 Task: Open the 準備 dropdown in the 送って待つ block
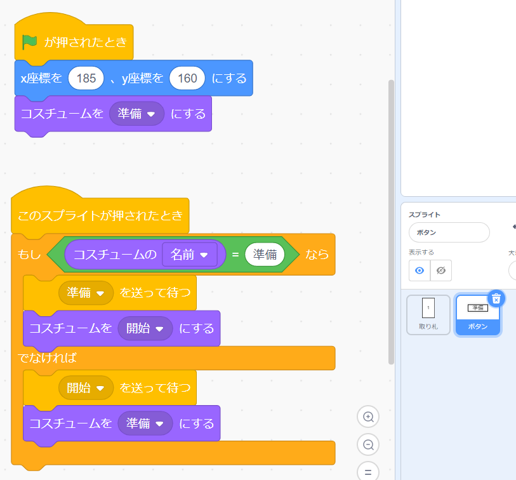click(86, 293)
